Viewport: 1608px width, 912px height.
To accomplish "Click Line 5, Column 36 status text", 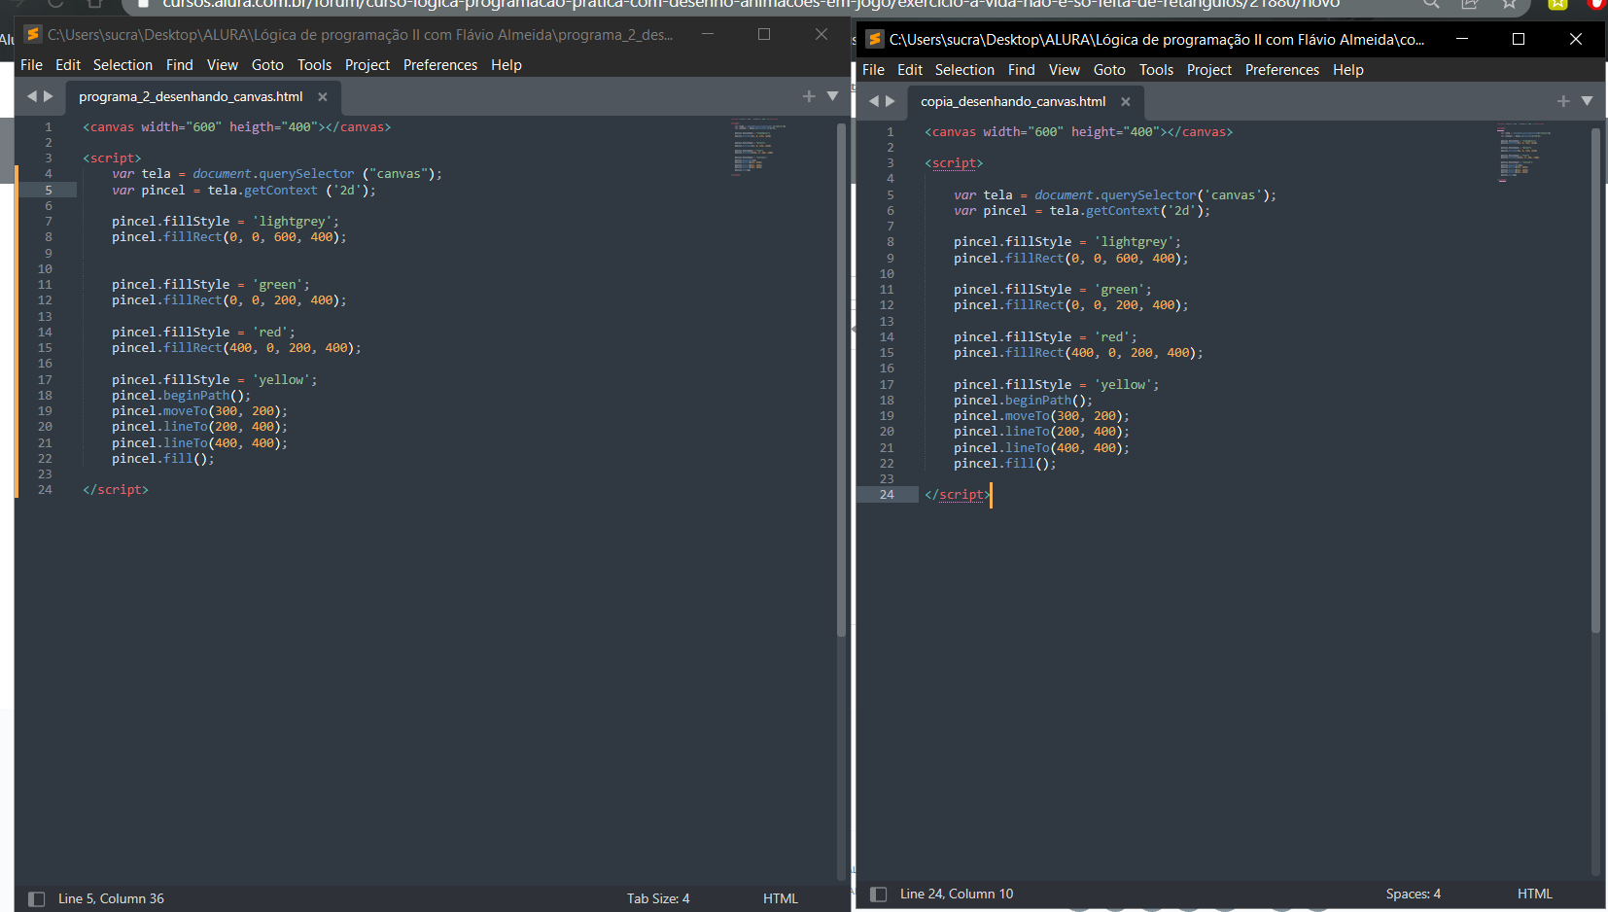I will click(111, 899).
